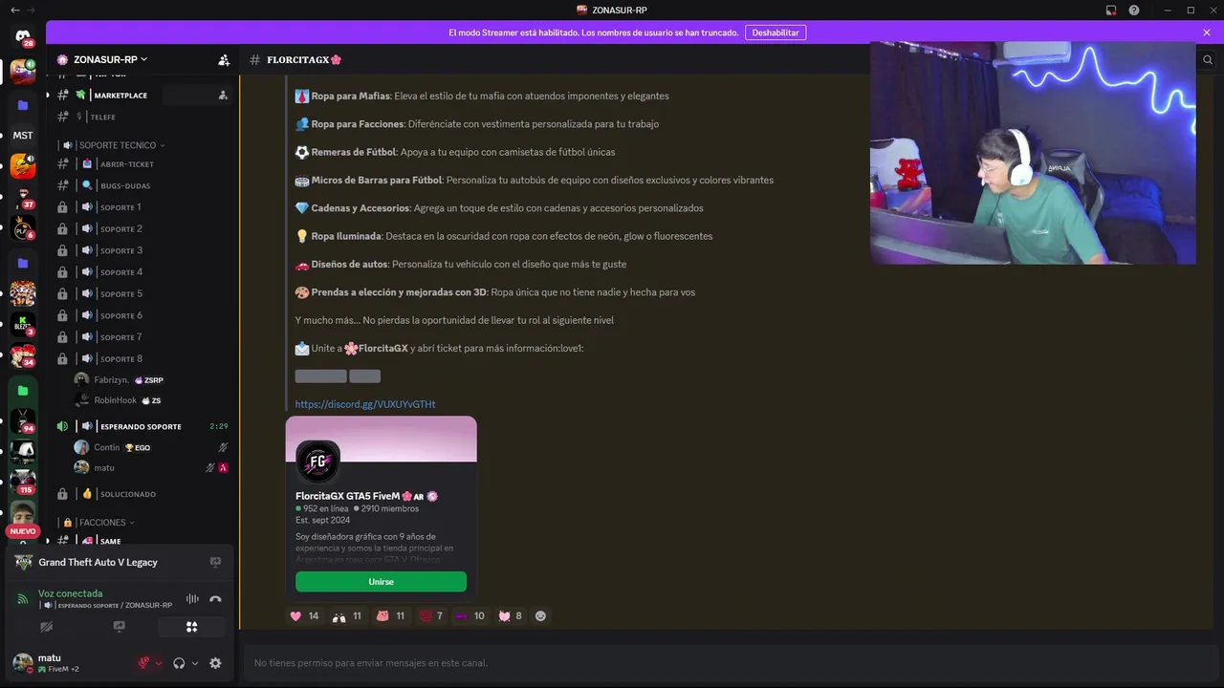The width and height of the screenshot is (1224, 688).
Task: Open the discord.gg/VUXUYvGTHt invite link
Action: point(365,404)
